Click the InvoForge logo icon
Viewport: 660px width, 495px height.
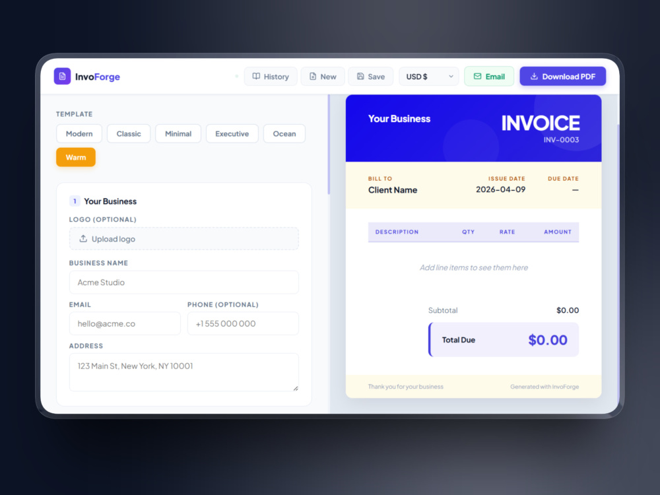[x=62, y=76]
